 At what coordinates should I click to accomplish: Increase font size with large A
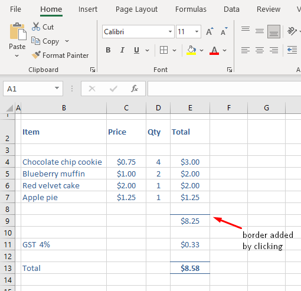(210, 31)
